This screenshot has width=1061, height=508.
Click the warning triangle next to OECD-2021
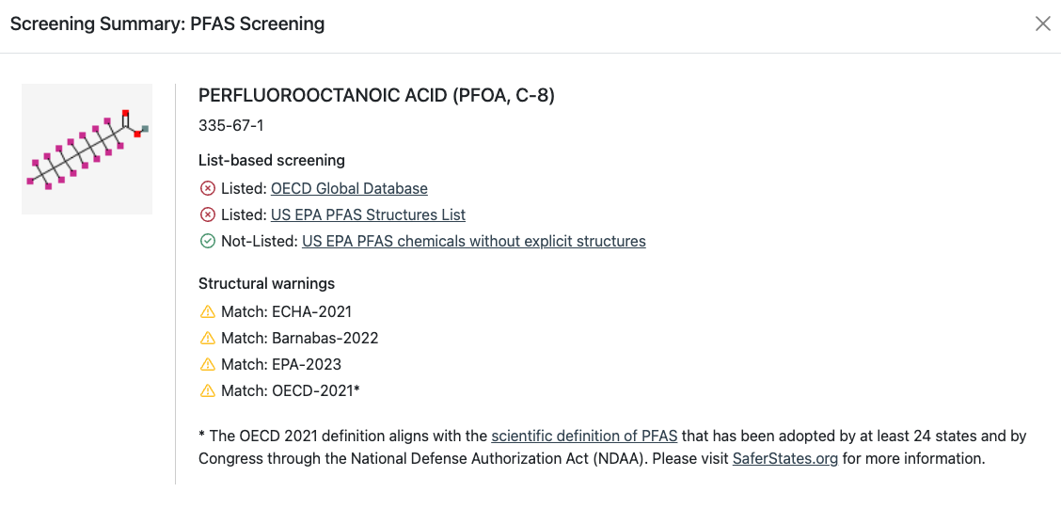pyautogui.click(x=207, y=390)
